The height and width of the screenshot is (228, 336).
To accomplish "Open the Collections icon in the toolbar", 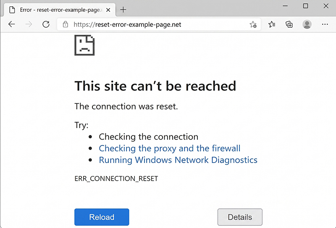I will coord(289,25).
